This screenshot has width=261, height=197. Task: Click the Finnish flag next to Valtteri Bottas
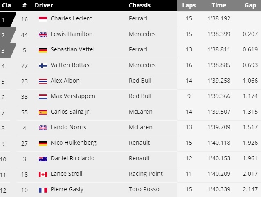43,65
